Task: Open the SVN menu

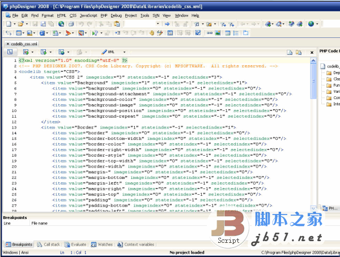Action: coord(156,16)
